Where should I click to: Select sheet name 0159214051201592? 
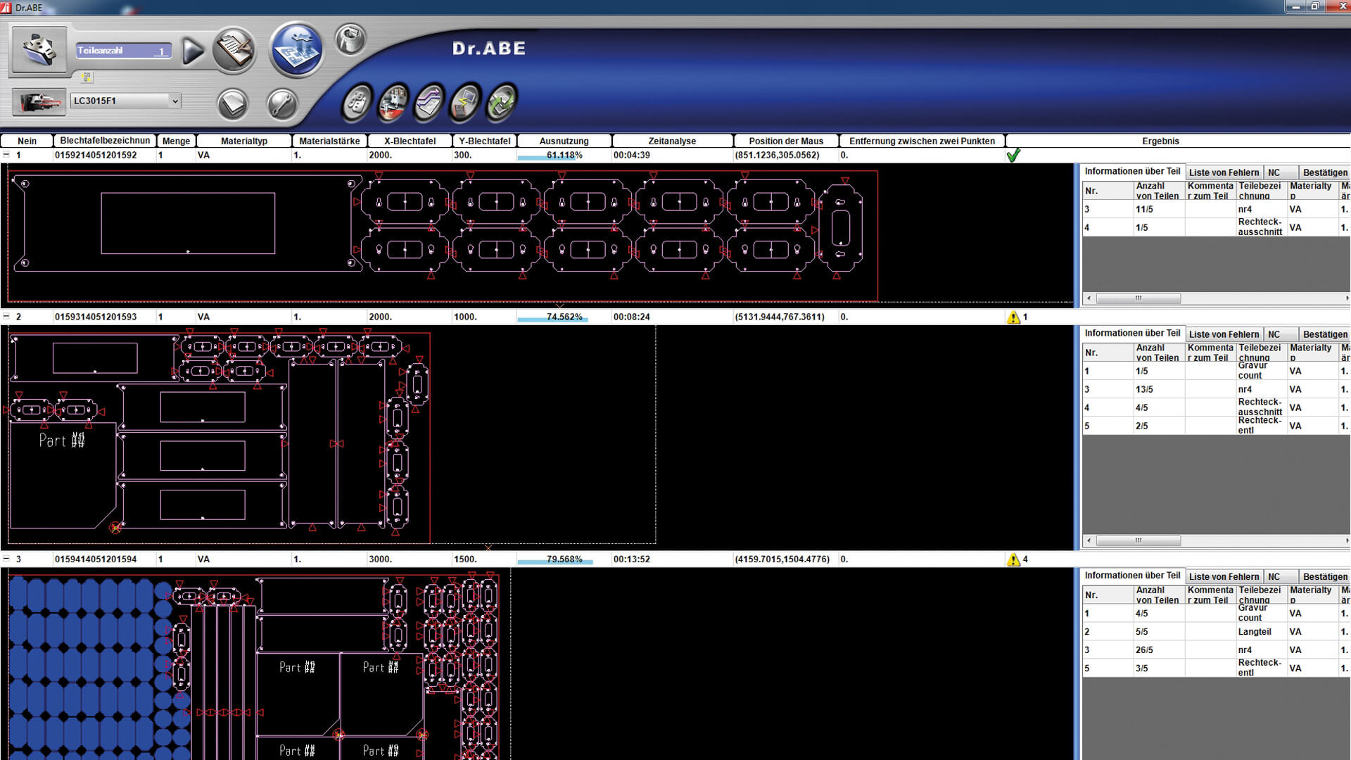coord(96,155)
